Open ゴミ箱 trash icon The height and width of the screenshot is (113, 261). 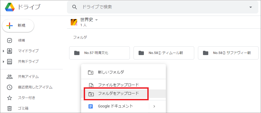(x=10, y=109)
